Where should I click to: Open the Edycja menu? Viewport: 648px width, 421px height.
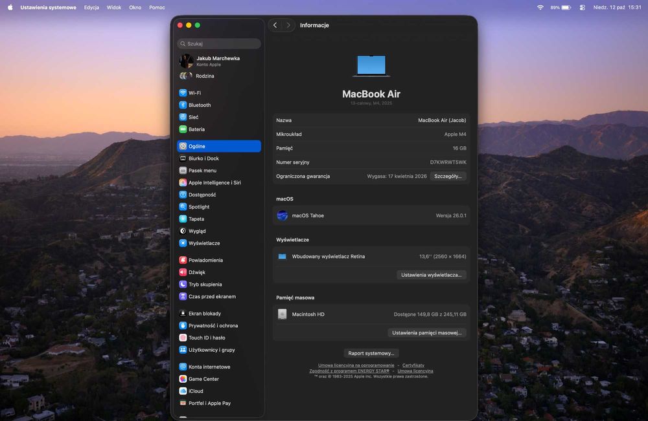tap(91, 7)
